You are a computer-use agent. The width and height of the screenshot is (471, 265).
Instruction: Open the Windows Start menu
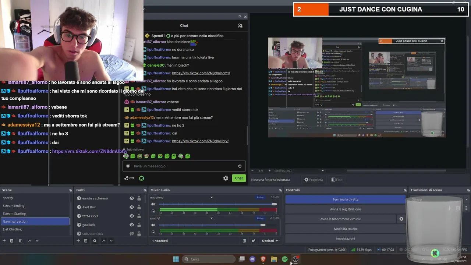click(x=176, y=259)
